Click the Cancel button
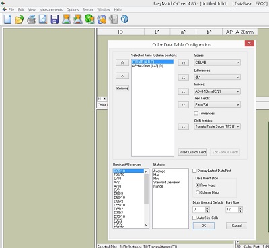The image size is (269, 248). coord(237,226)
